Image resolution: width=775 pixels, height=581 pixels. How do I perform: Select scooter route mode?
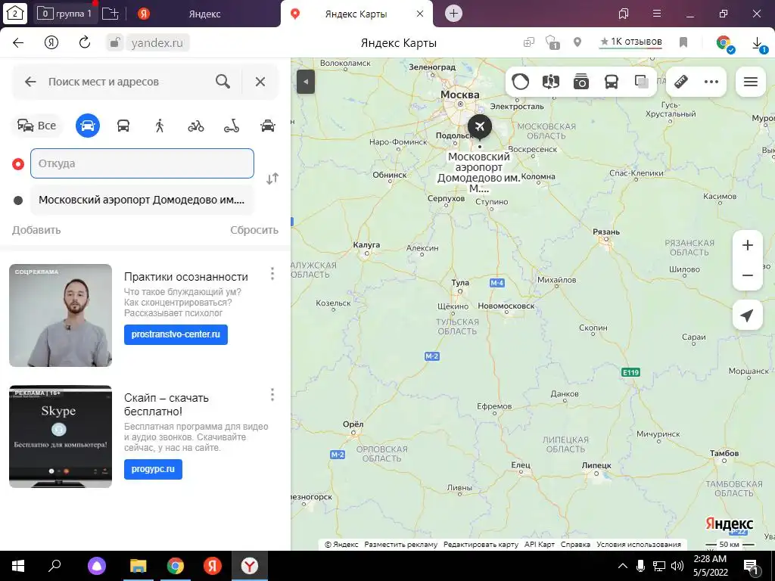[x=232, y=126]
